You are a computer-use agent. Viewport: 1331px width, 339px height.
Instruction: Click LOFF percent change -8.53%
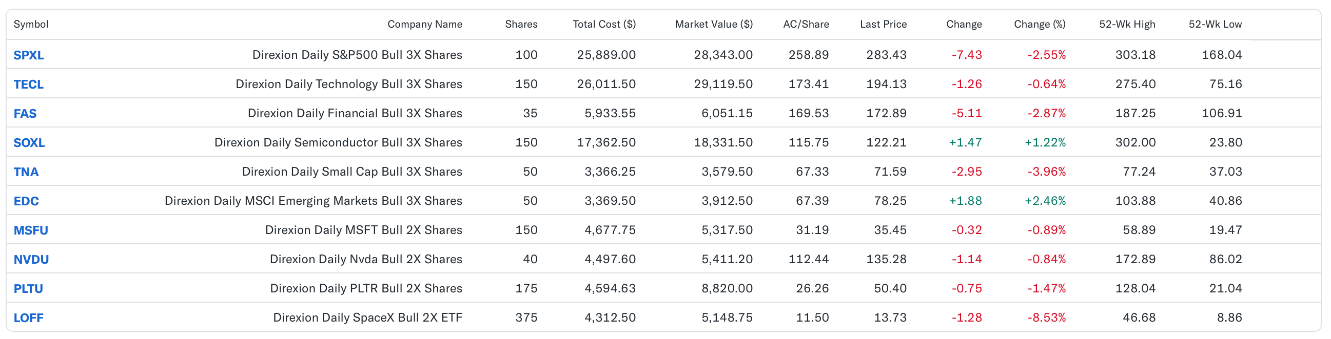tap(1046, 317)
